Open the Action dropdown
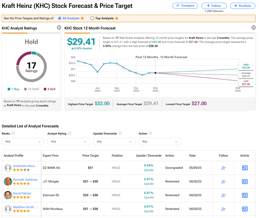 pyautogui.click(x=160, y=141)
